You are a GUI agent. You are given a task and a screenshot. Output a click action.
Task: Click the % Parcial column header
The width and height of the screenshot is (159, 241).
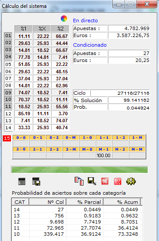pos(85,202)
